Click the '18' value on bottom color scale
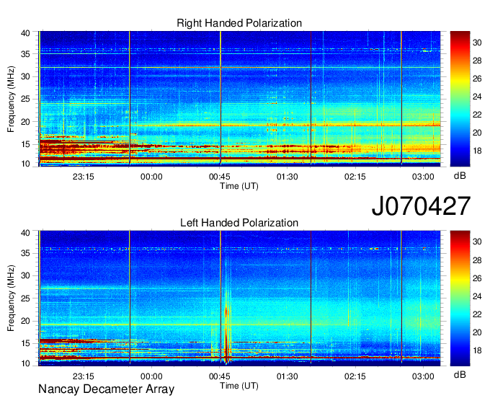Screen dimensions: 490x398 tap(477, 350)
